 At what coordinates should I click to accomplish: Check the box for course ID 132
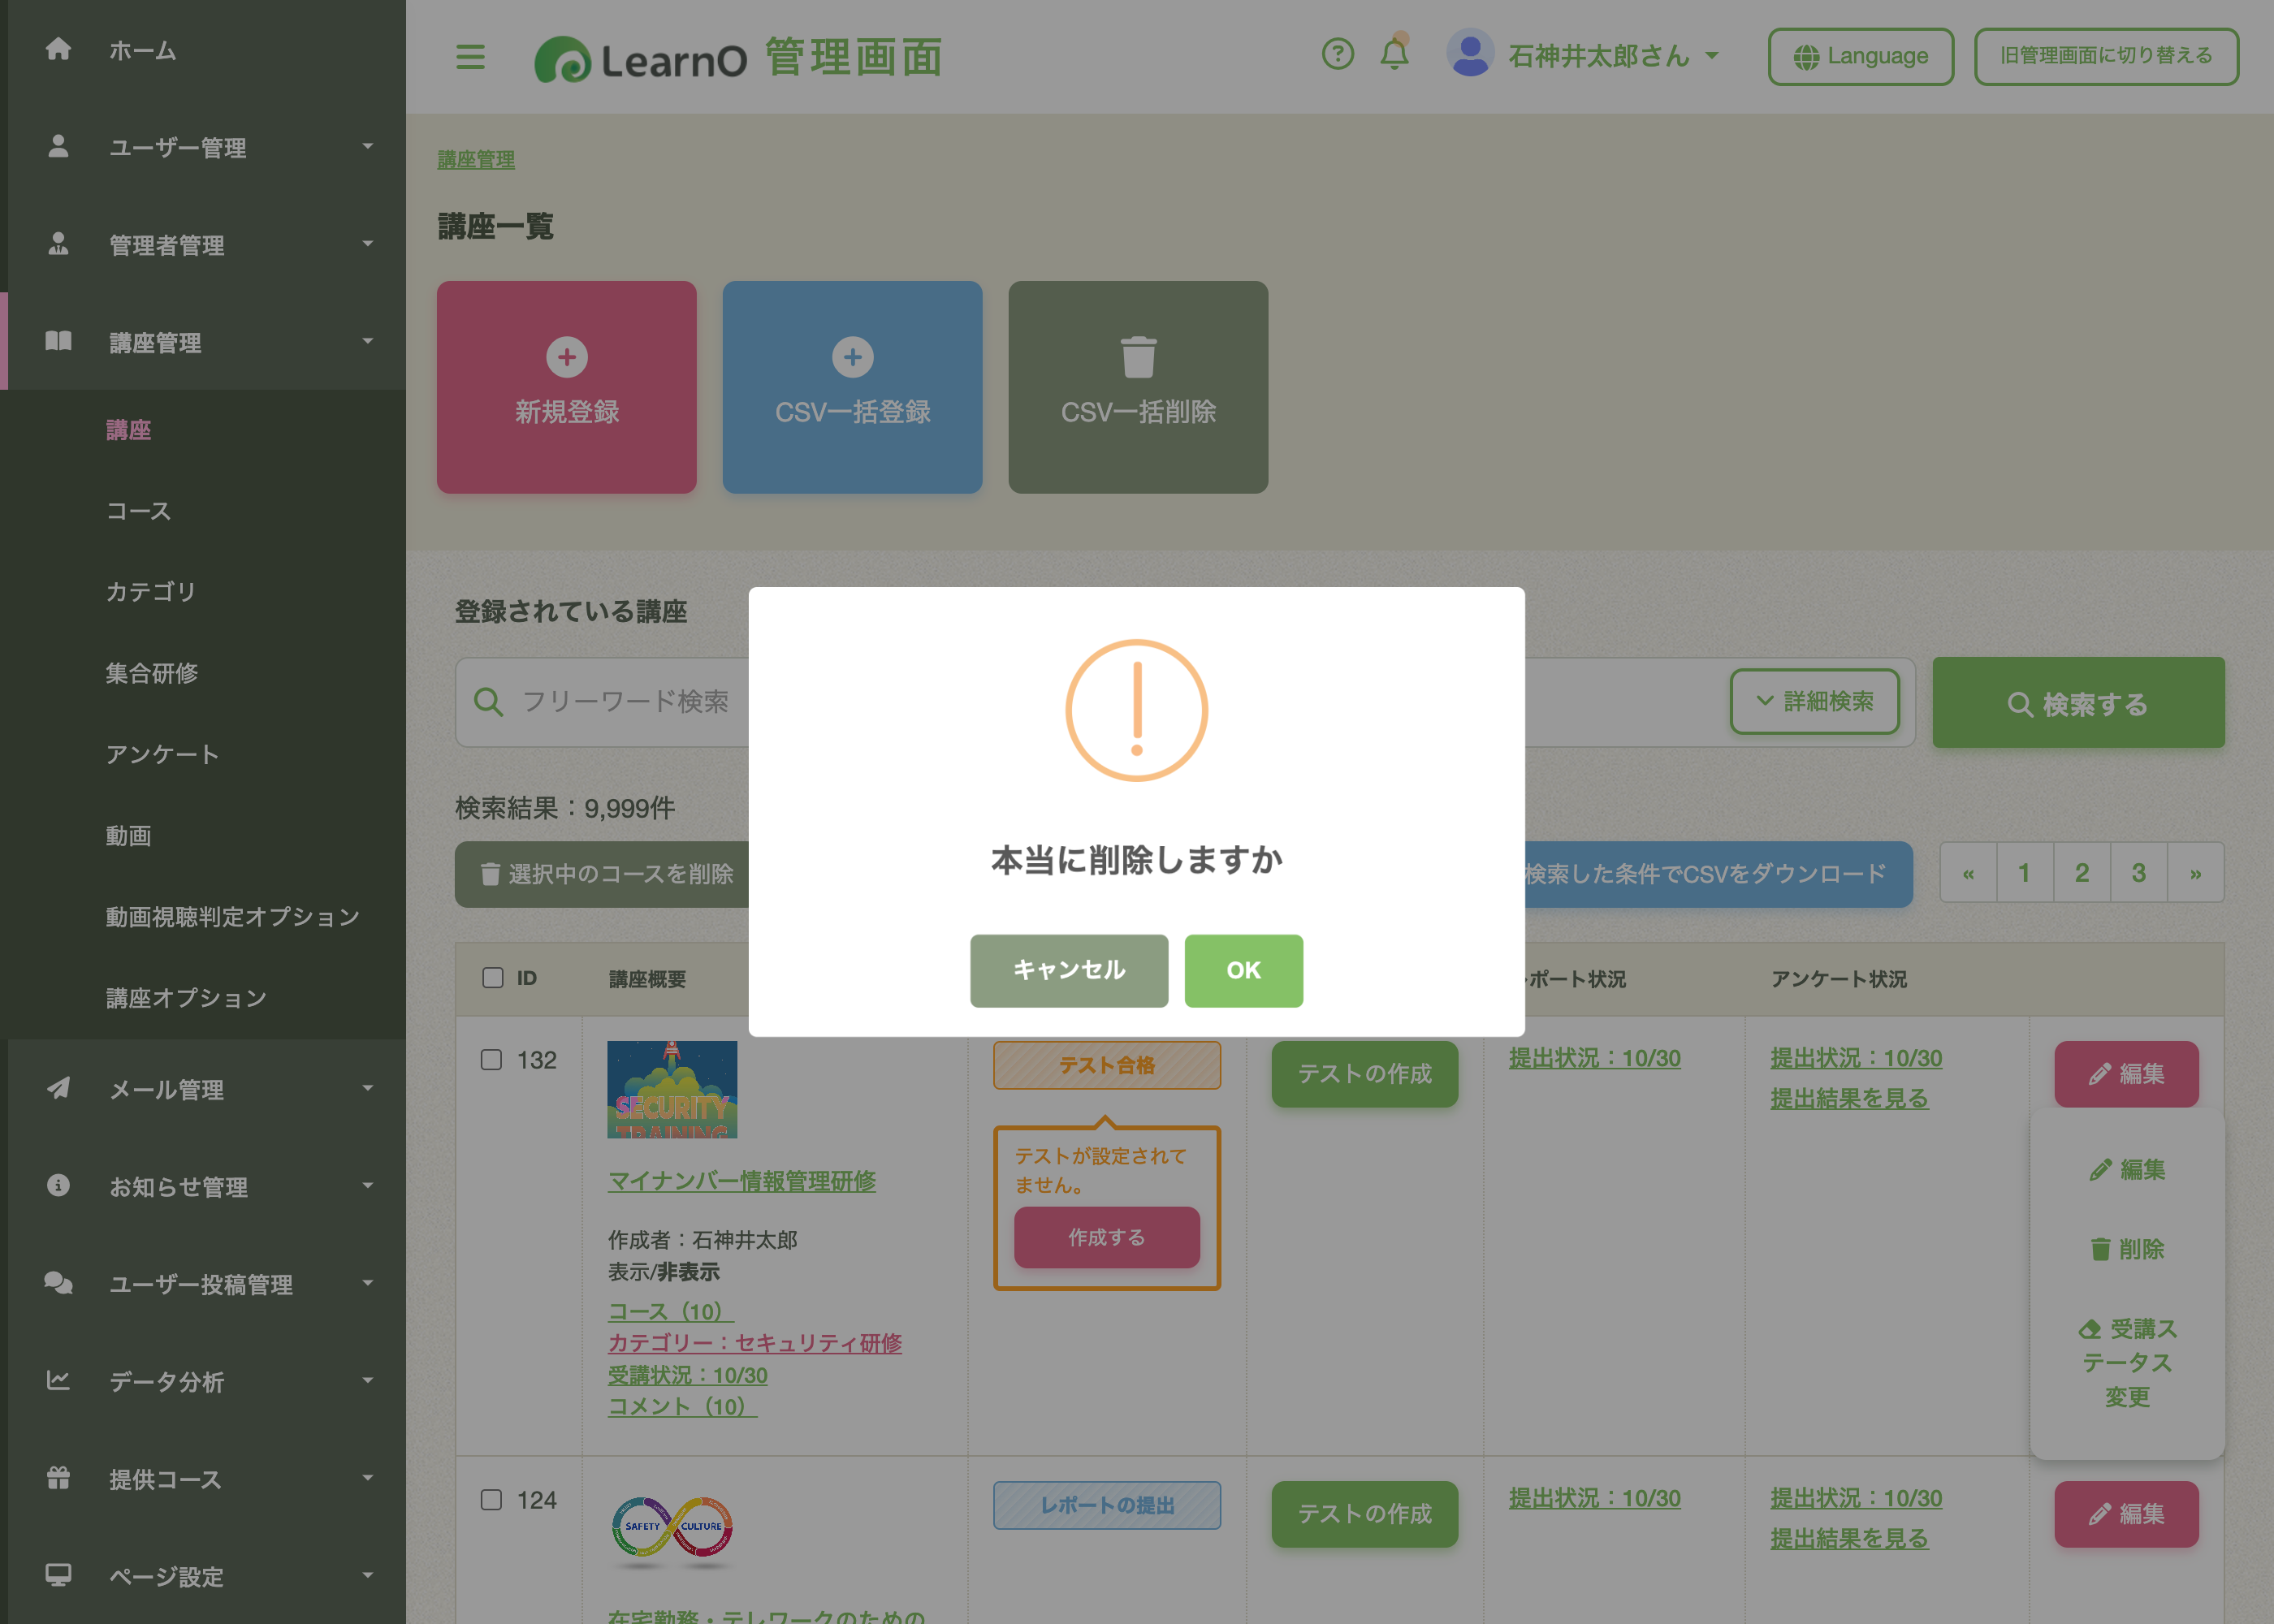click(491, 1060)
